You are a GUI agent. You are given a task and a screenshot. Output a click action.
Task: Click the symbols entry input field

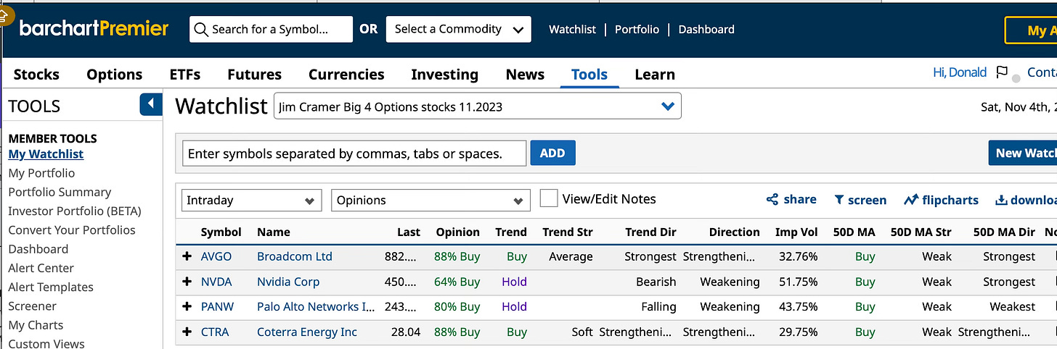pos(354,154)
